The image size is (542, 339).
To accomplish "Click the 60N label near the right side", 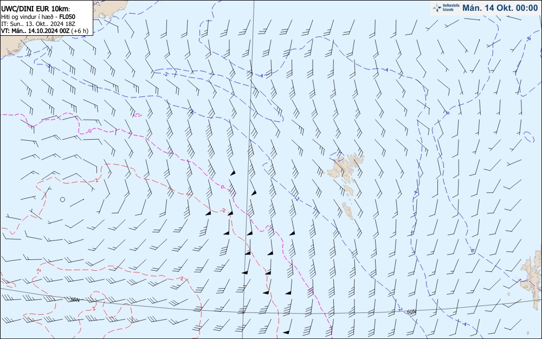I will tap(411, 311).
